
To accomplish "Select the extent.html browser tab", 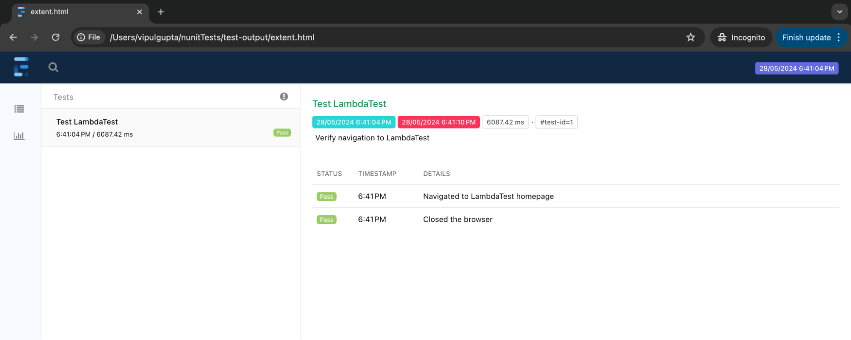I will click(80, 12).
